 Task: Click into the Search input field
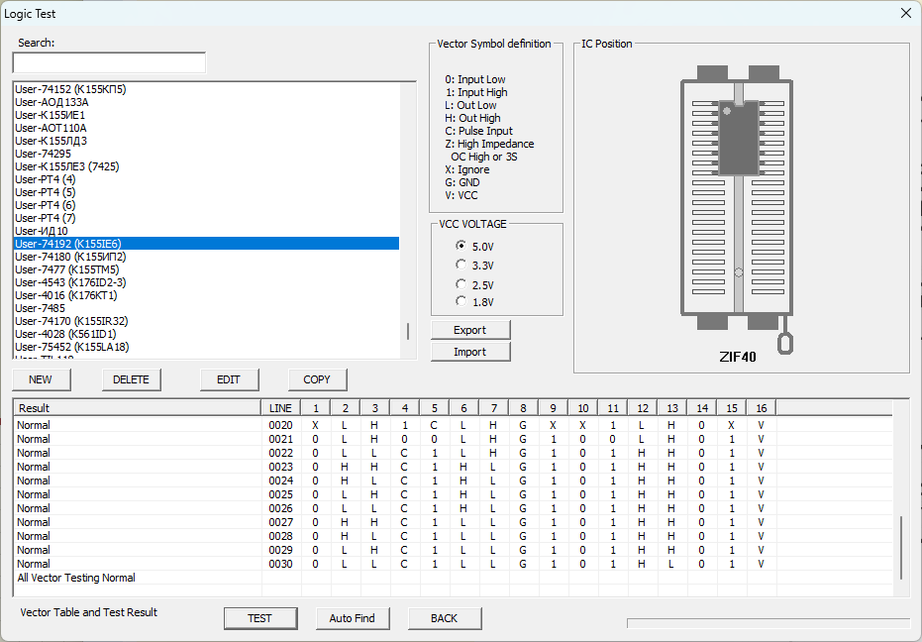(109, 63)
